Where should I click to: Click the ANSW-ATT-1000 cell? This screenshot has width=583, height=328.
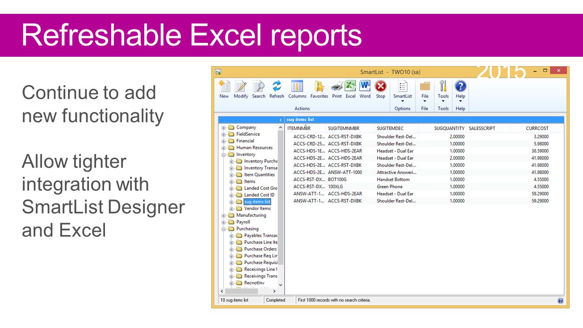pyautogui.click(x=345, y=172)
